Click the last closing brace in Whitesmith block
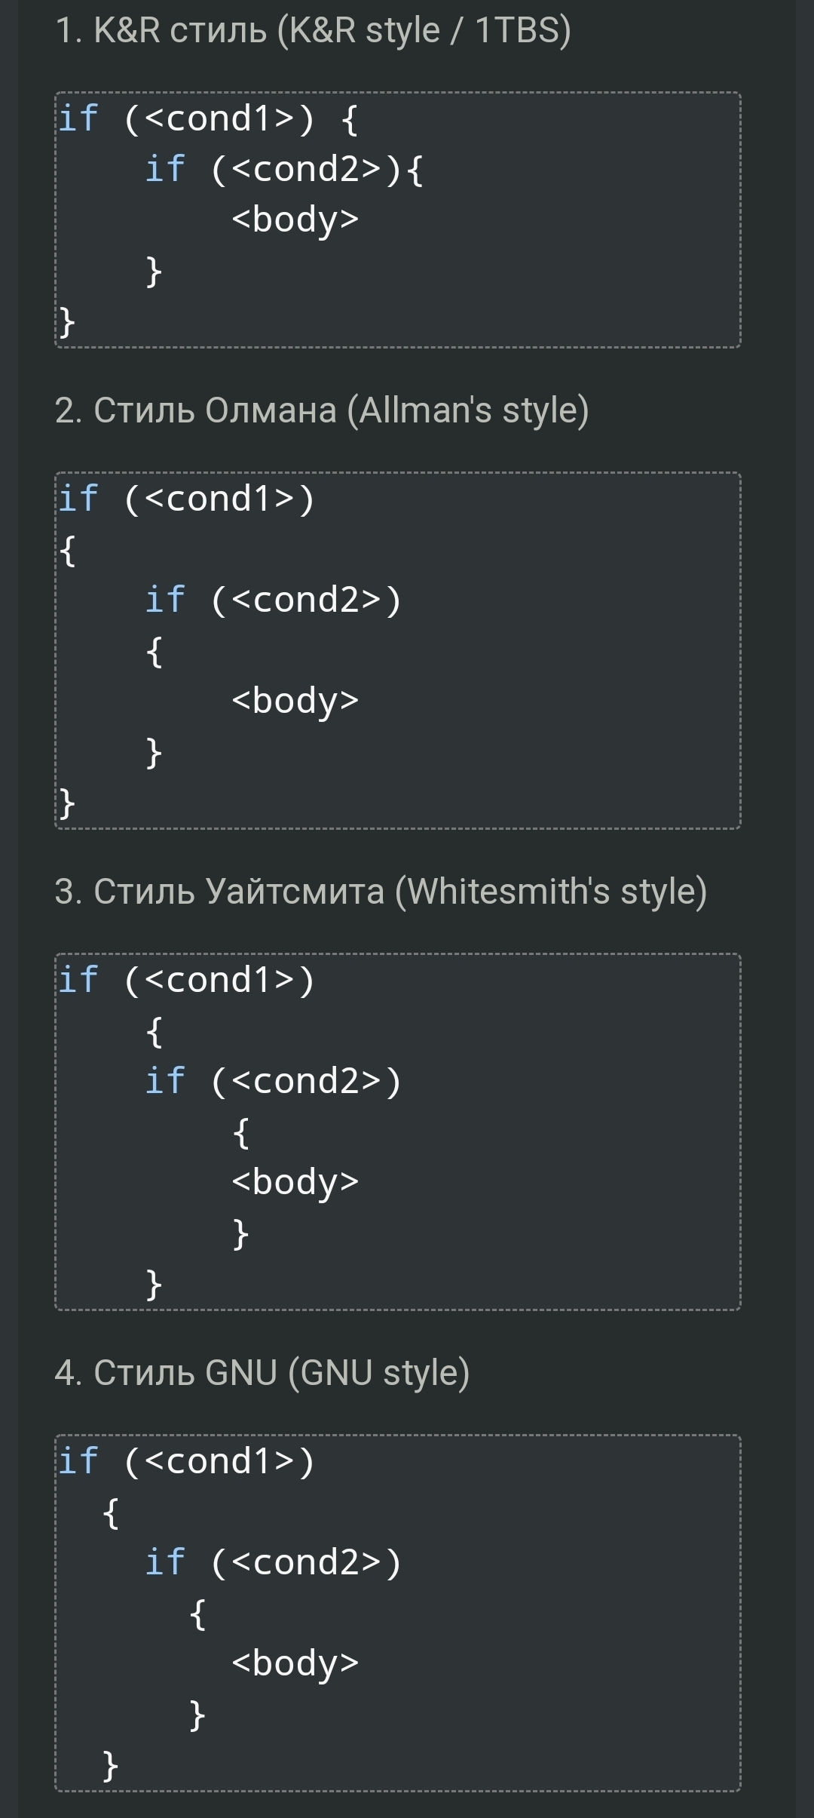The image size is (814, 1818). [x=154, y=1284]
